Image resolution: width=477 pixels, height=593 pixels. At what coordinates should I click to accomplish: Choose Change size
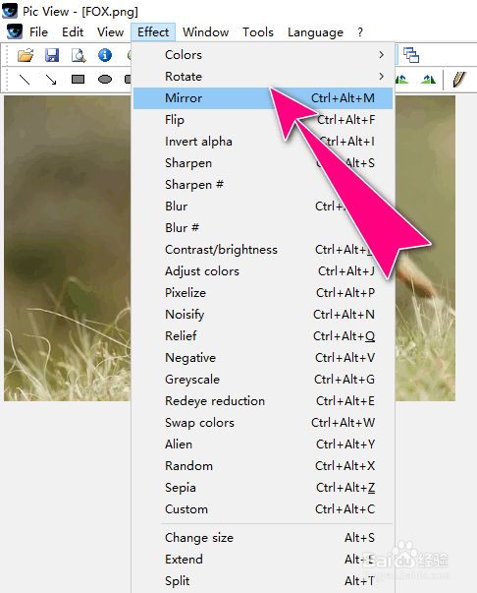click(263, 538)
